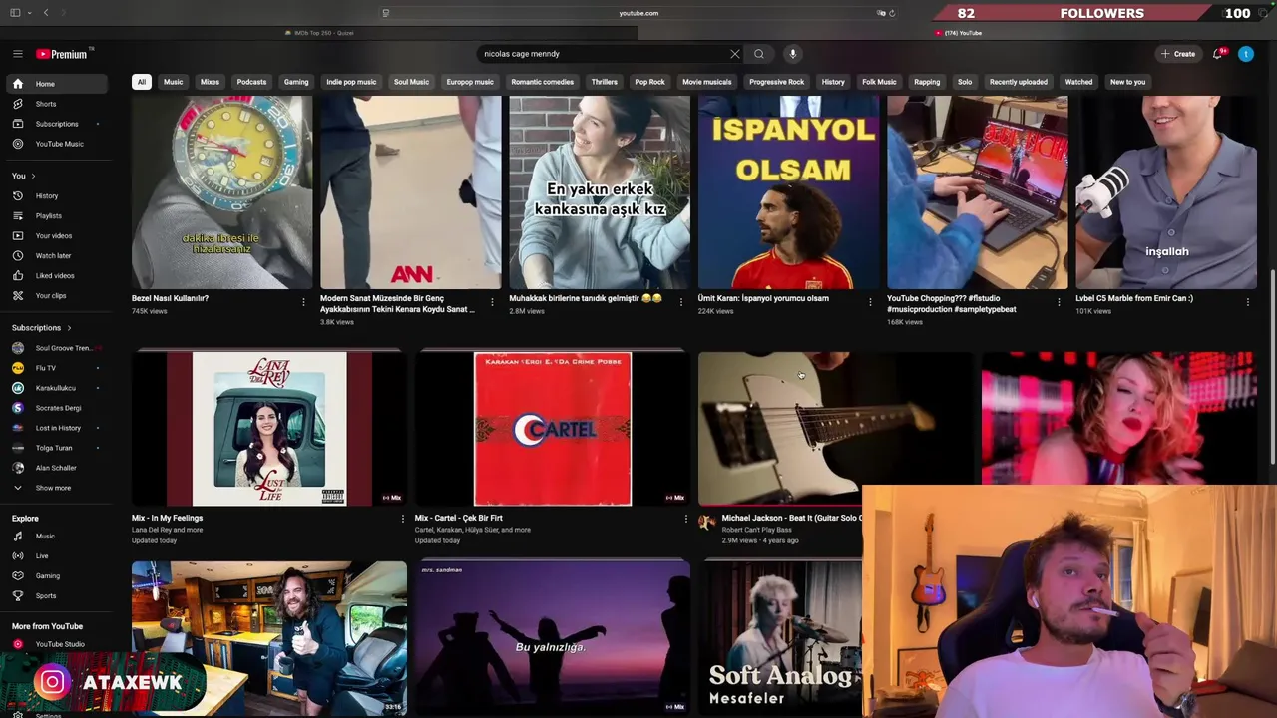This screenshot has height=718, width=1277.
Task: Open options menu for Bezel Nasıl Kullanılır short
Action: 303,301
